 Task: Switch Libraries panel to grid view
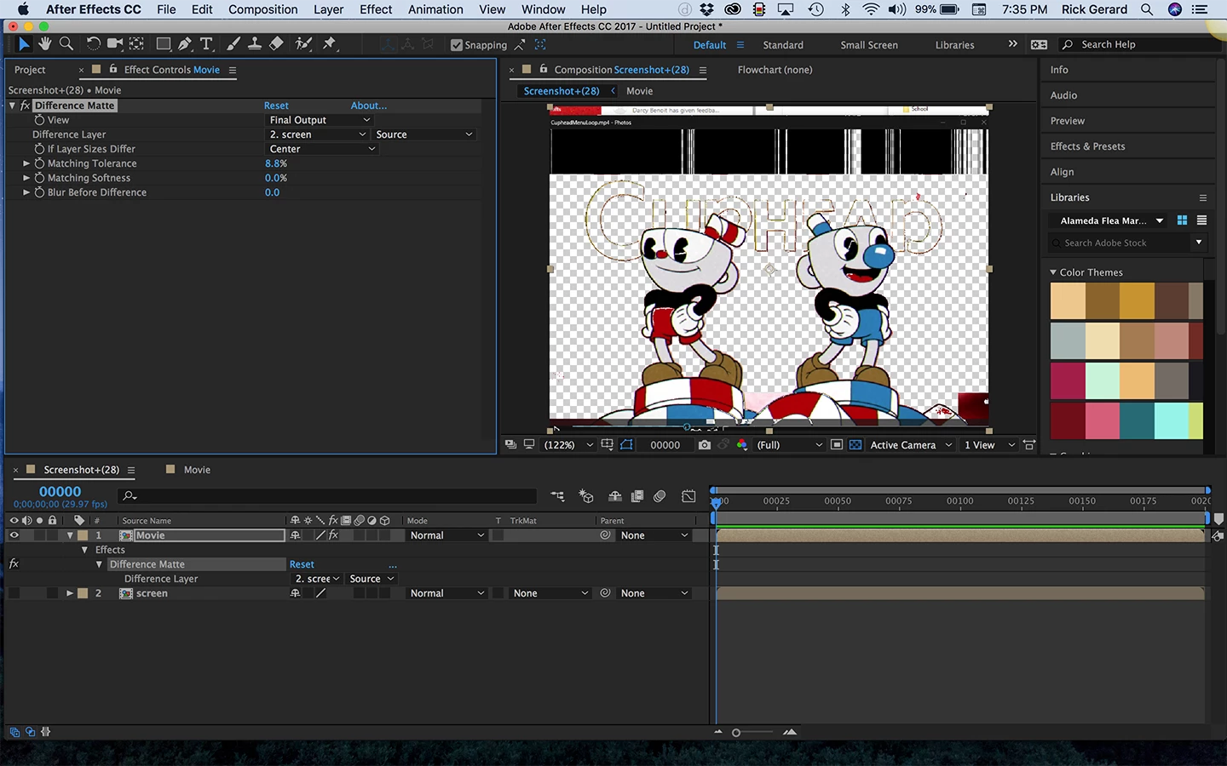click(1182, 220)
